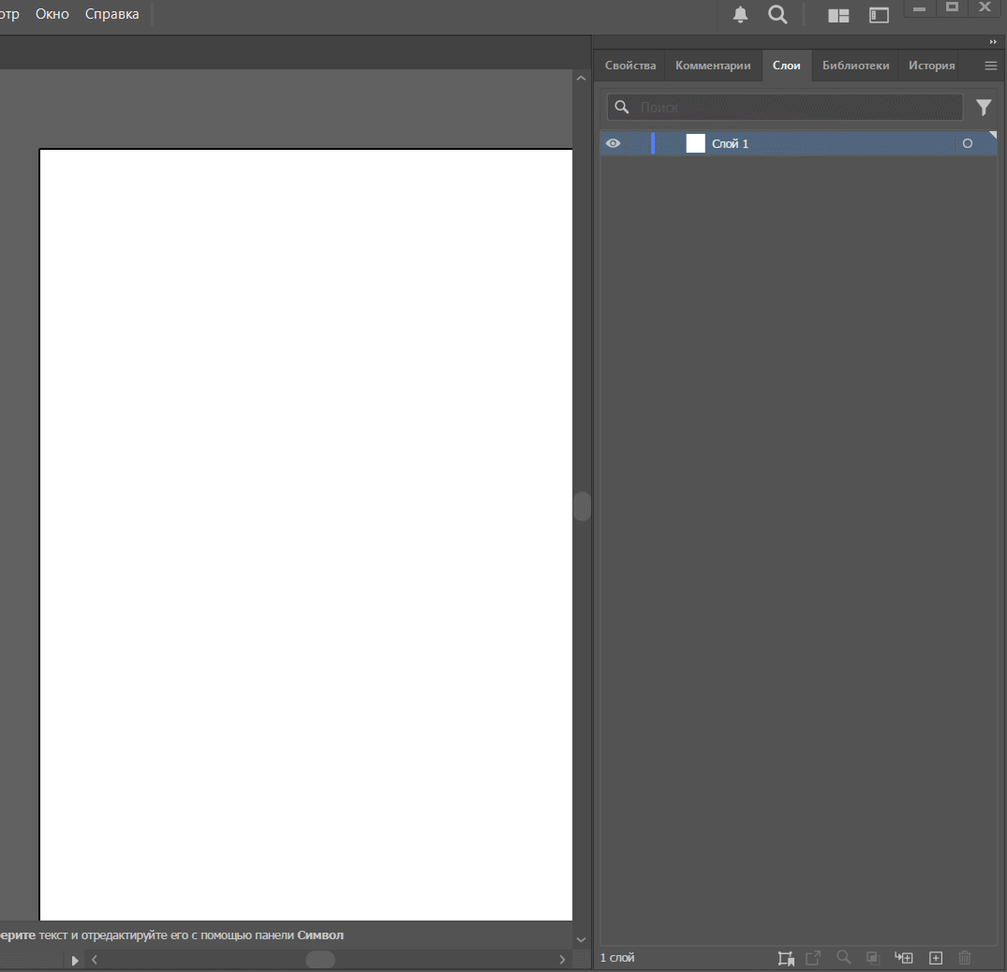This screenshot has width=1007, height=972.
Task: Create a new layer with the plus icon
Action: (x=935, y=958)
